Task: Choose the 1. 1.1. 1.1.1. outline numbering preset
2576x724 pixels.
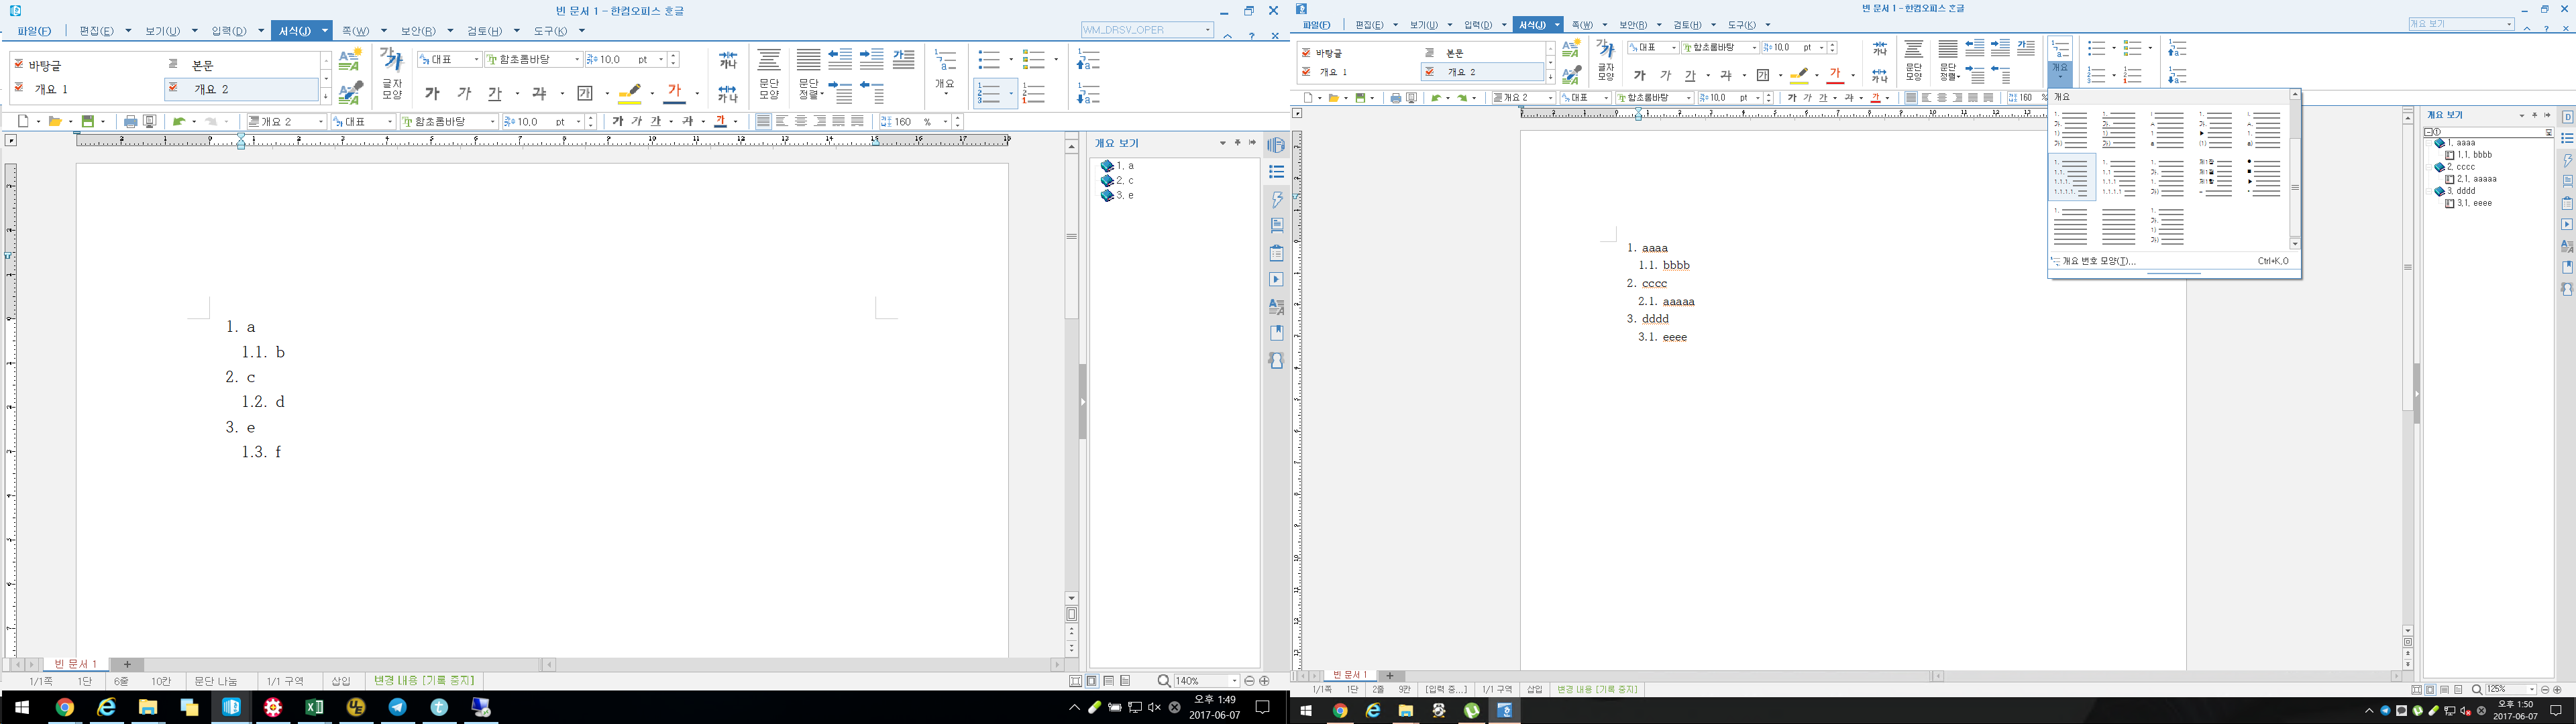Action: [2071, 178]
